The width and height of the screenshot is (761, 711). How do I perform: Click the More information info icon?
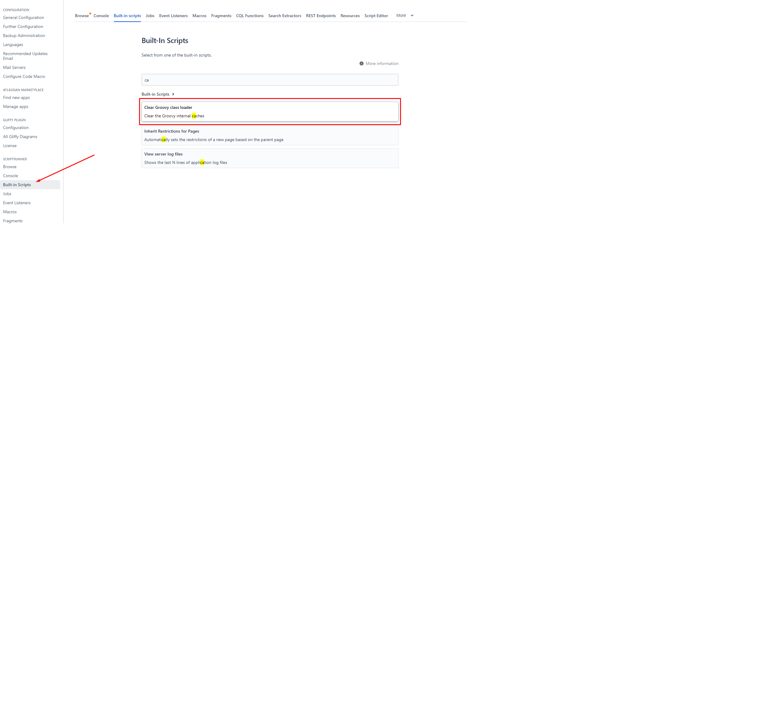pyautogui.click(x=362, y=63)
